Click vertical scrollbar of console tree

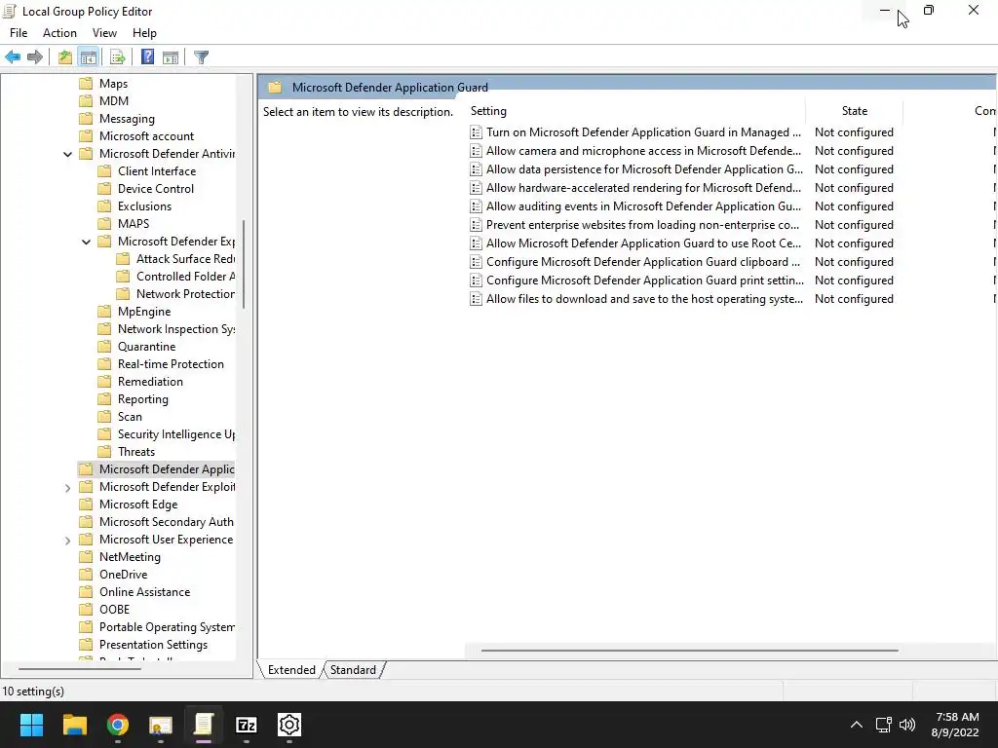pyautogui.click(x=244, y=264)
